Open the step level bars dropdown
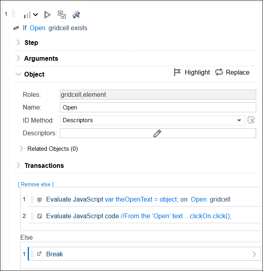 point(31,15)
